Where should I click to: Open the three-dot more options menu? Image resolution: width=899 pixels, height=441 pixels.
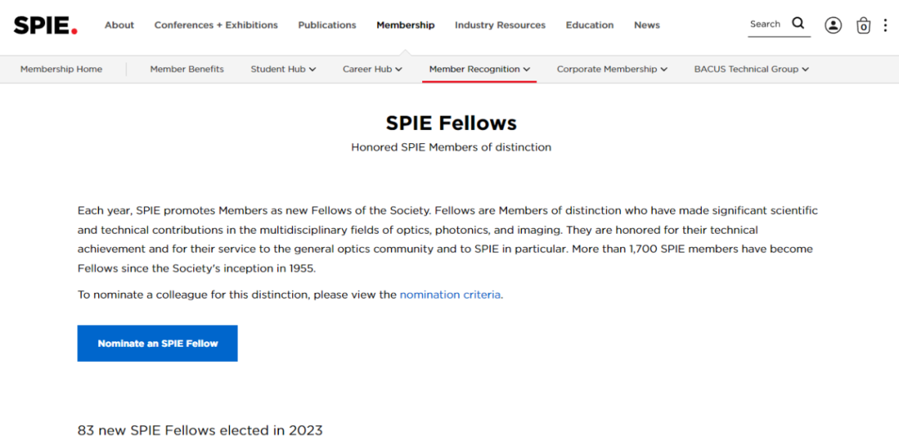pyautogui.click(x=885, y=25)
